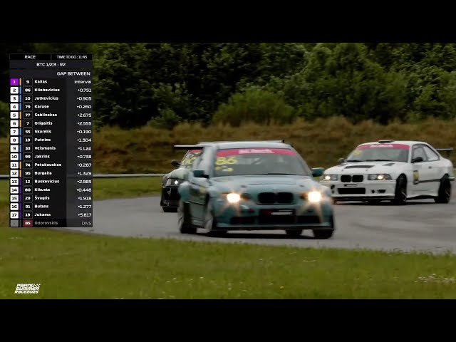Viewport: 456px width, 342px height.
Task: Click position 10 badge in the leaderboard
Action: pyautogui.click(x=14, y=156)
